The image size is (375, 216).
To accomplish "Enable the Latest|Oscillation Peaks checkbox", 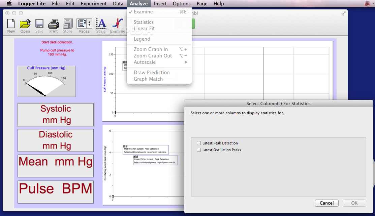I will (198, 150).
